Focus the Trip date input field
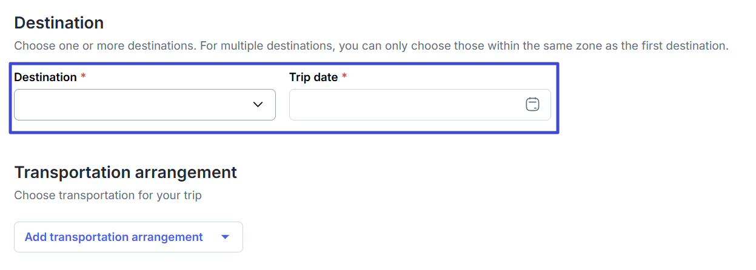756x270 pixels. click(420, 105)
